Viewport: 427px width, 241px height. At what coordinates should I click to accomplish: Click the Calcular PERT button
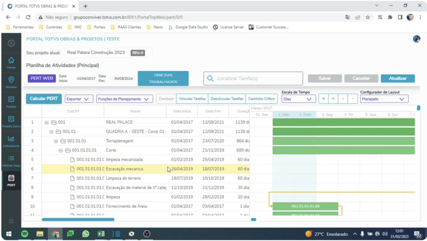pos(44,99)
